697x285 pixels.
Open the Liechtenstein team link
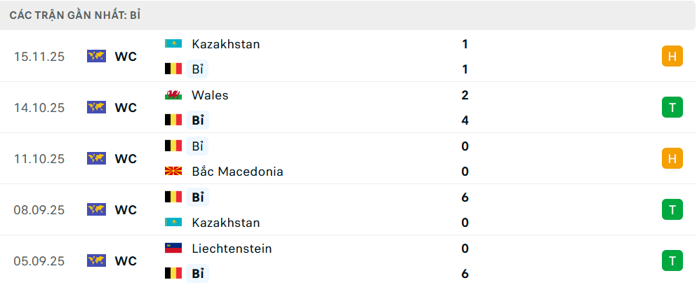click(232, 249)
